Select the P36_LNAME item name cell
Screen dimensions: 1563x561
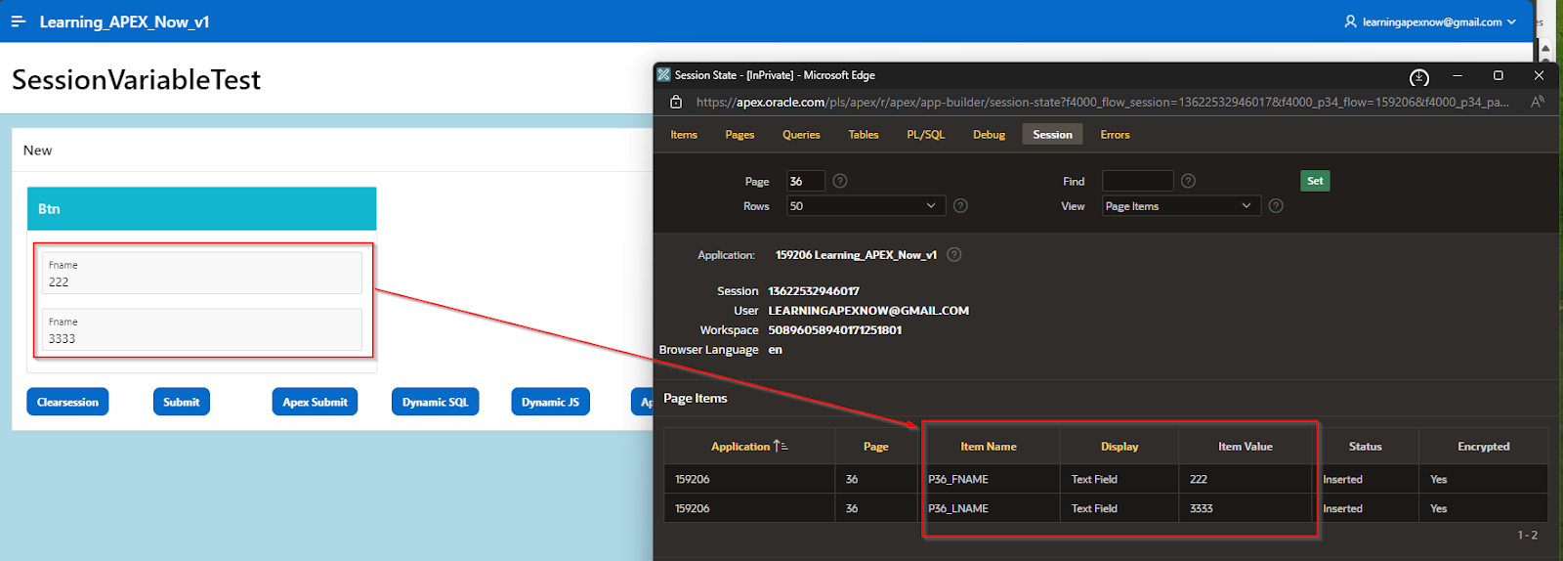tap(990, 508)
